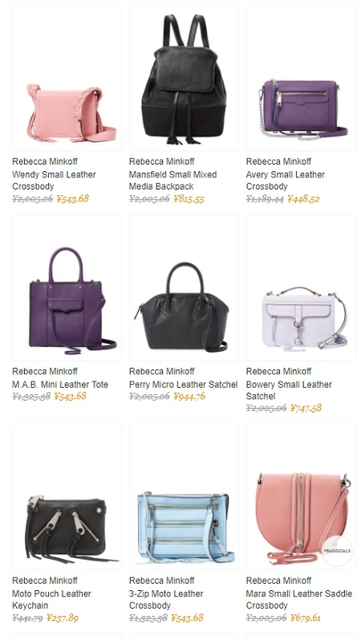Open the pink Wendy Small Leather Crossbody image
Viewport: 361px width, 640px height.
pyautogui.click(x=67, y=78)
